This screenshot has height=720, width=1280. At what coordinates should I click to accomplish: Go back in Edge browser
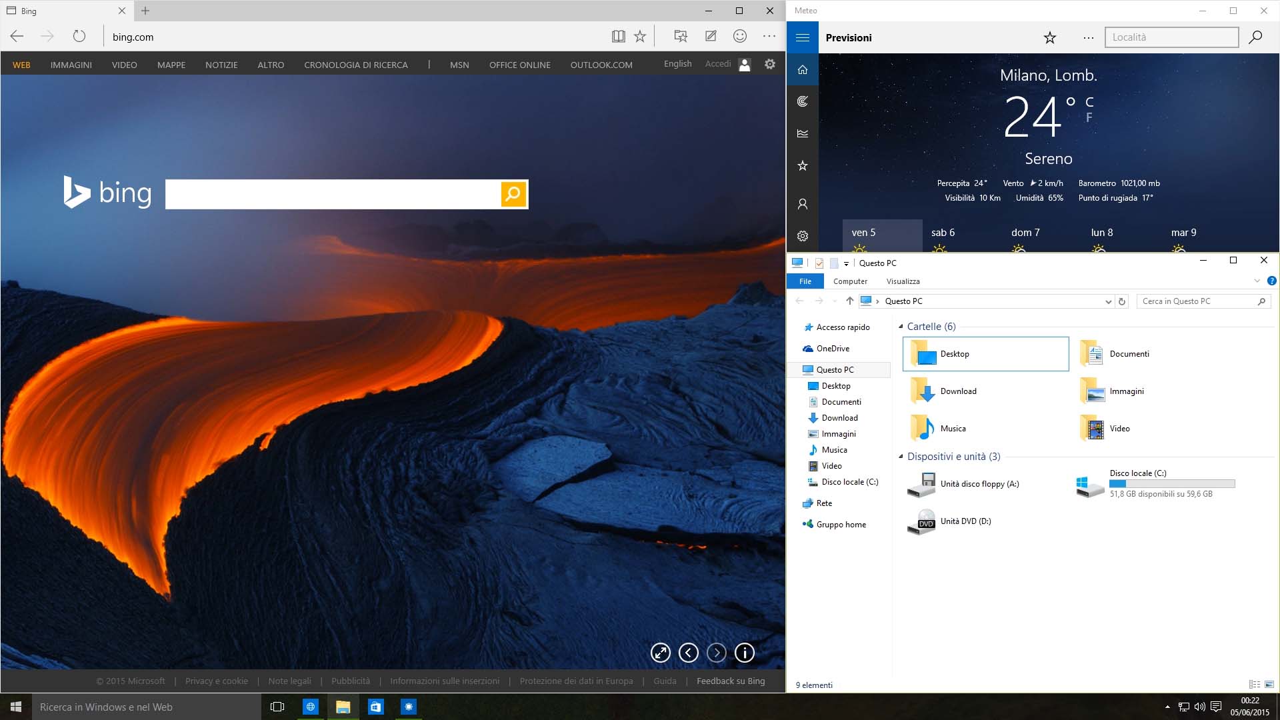click(17, 37)
